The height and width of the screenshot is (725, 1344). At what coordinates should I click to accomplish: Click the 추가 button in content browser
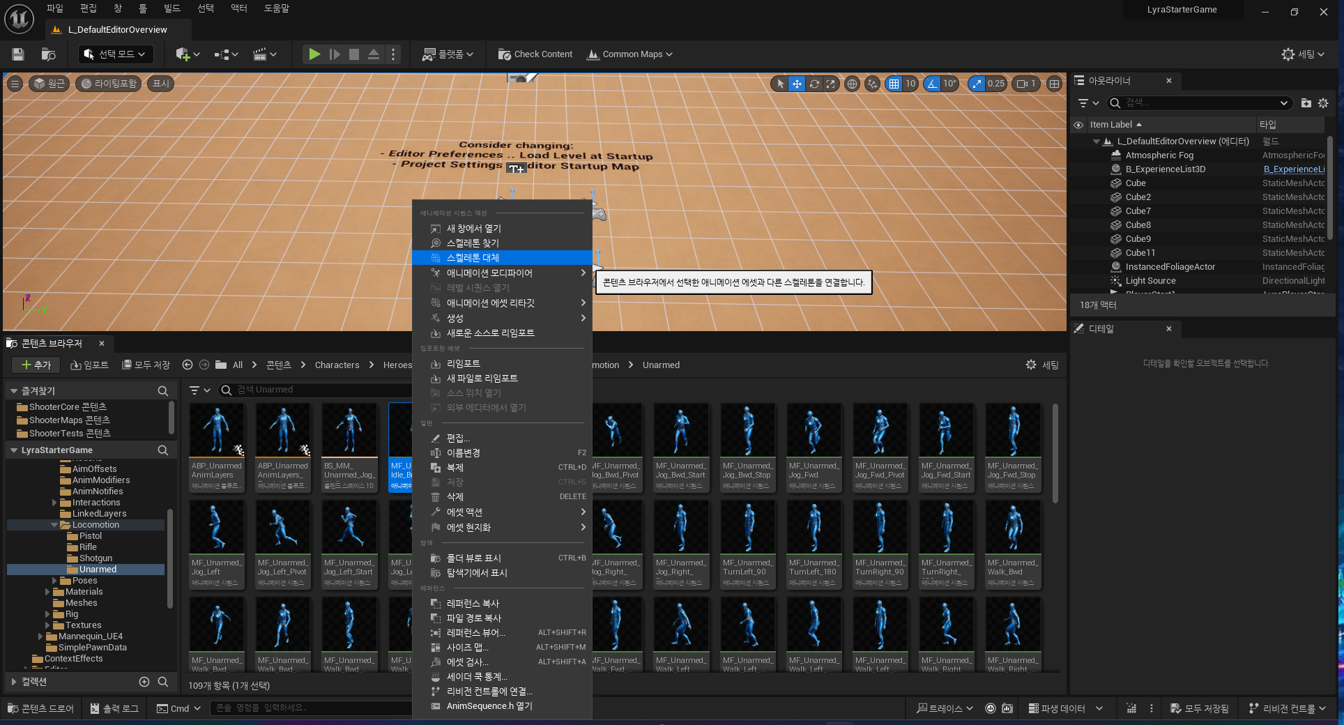coord(36,365)
